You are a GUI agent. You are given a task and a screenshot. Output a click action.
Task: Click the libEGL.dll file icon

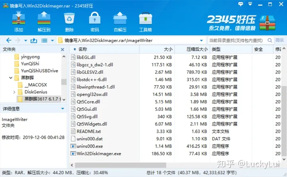pyautogui.click(x=73, y=57)
